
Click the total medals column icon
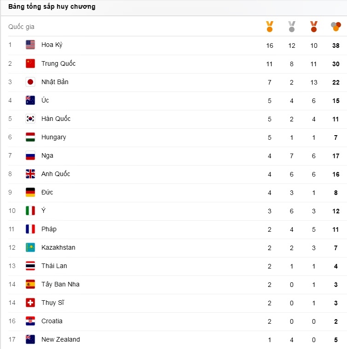336,27
